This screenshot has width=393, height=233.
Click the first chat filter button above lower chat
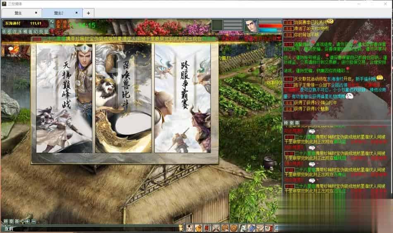286,123
